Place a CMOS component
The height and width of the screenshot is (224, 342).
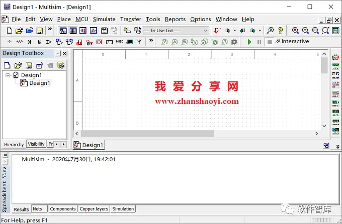(69, 42)
